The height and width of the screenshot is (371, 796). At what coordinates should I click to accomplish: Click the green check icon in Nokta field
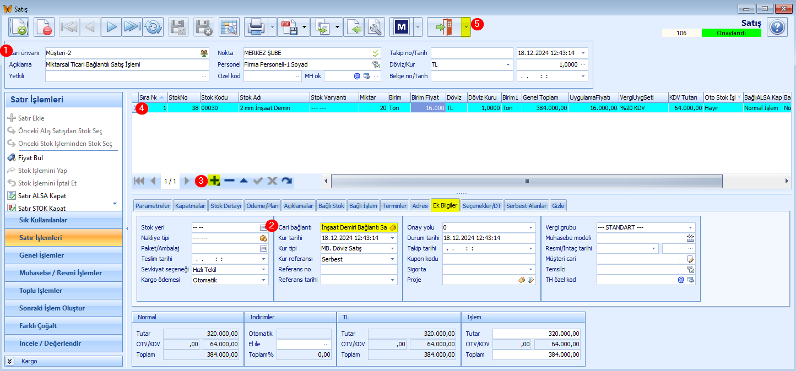(376, 53)
